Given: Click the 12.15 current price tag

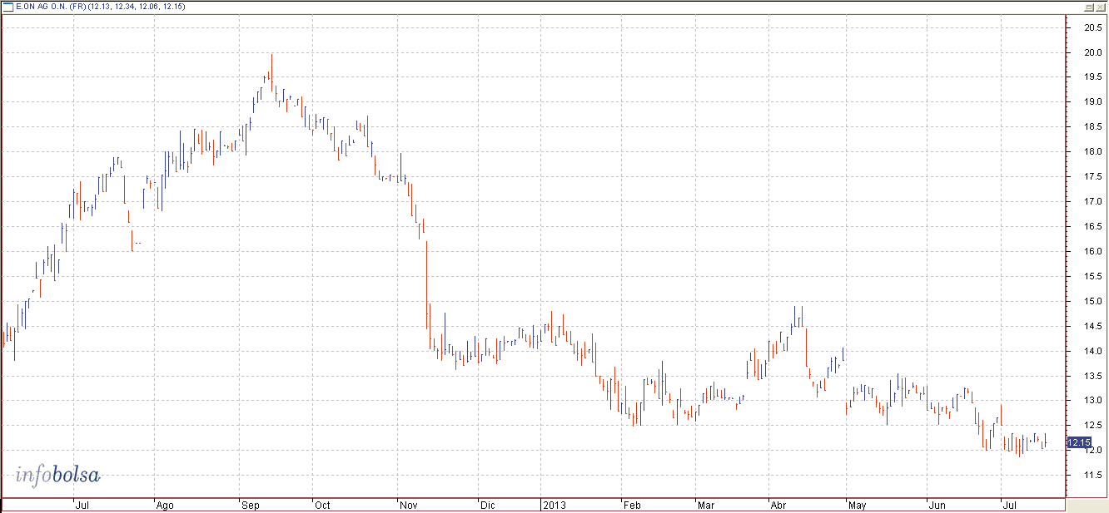Looking at the screenshot, I should coord(1078,443).
